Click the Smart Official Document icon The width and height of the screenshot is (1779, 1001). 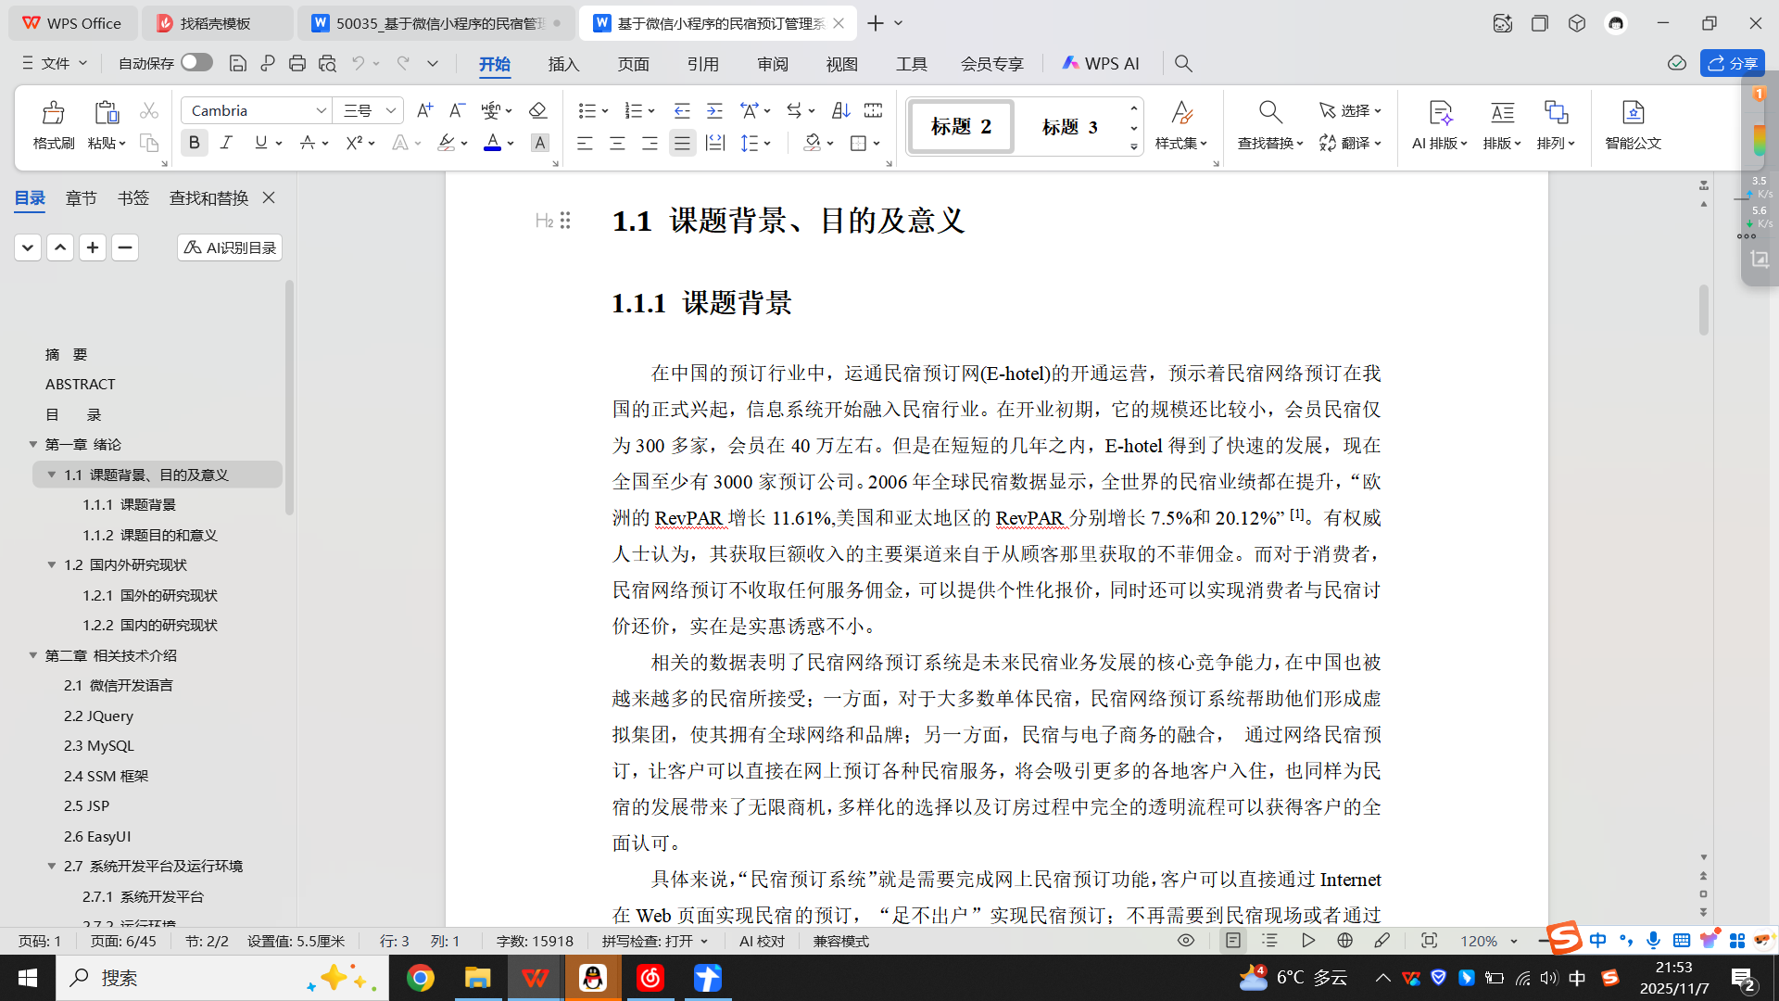point(1633,113)
